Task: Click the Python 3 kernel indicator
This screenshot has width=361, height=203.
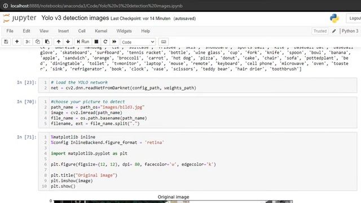Action: 350,31
